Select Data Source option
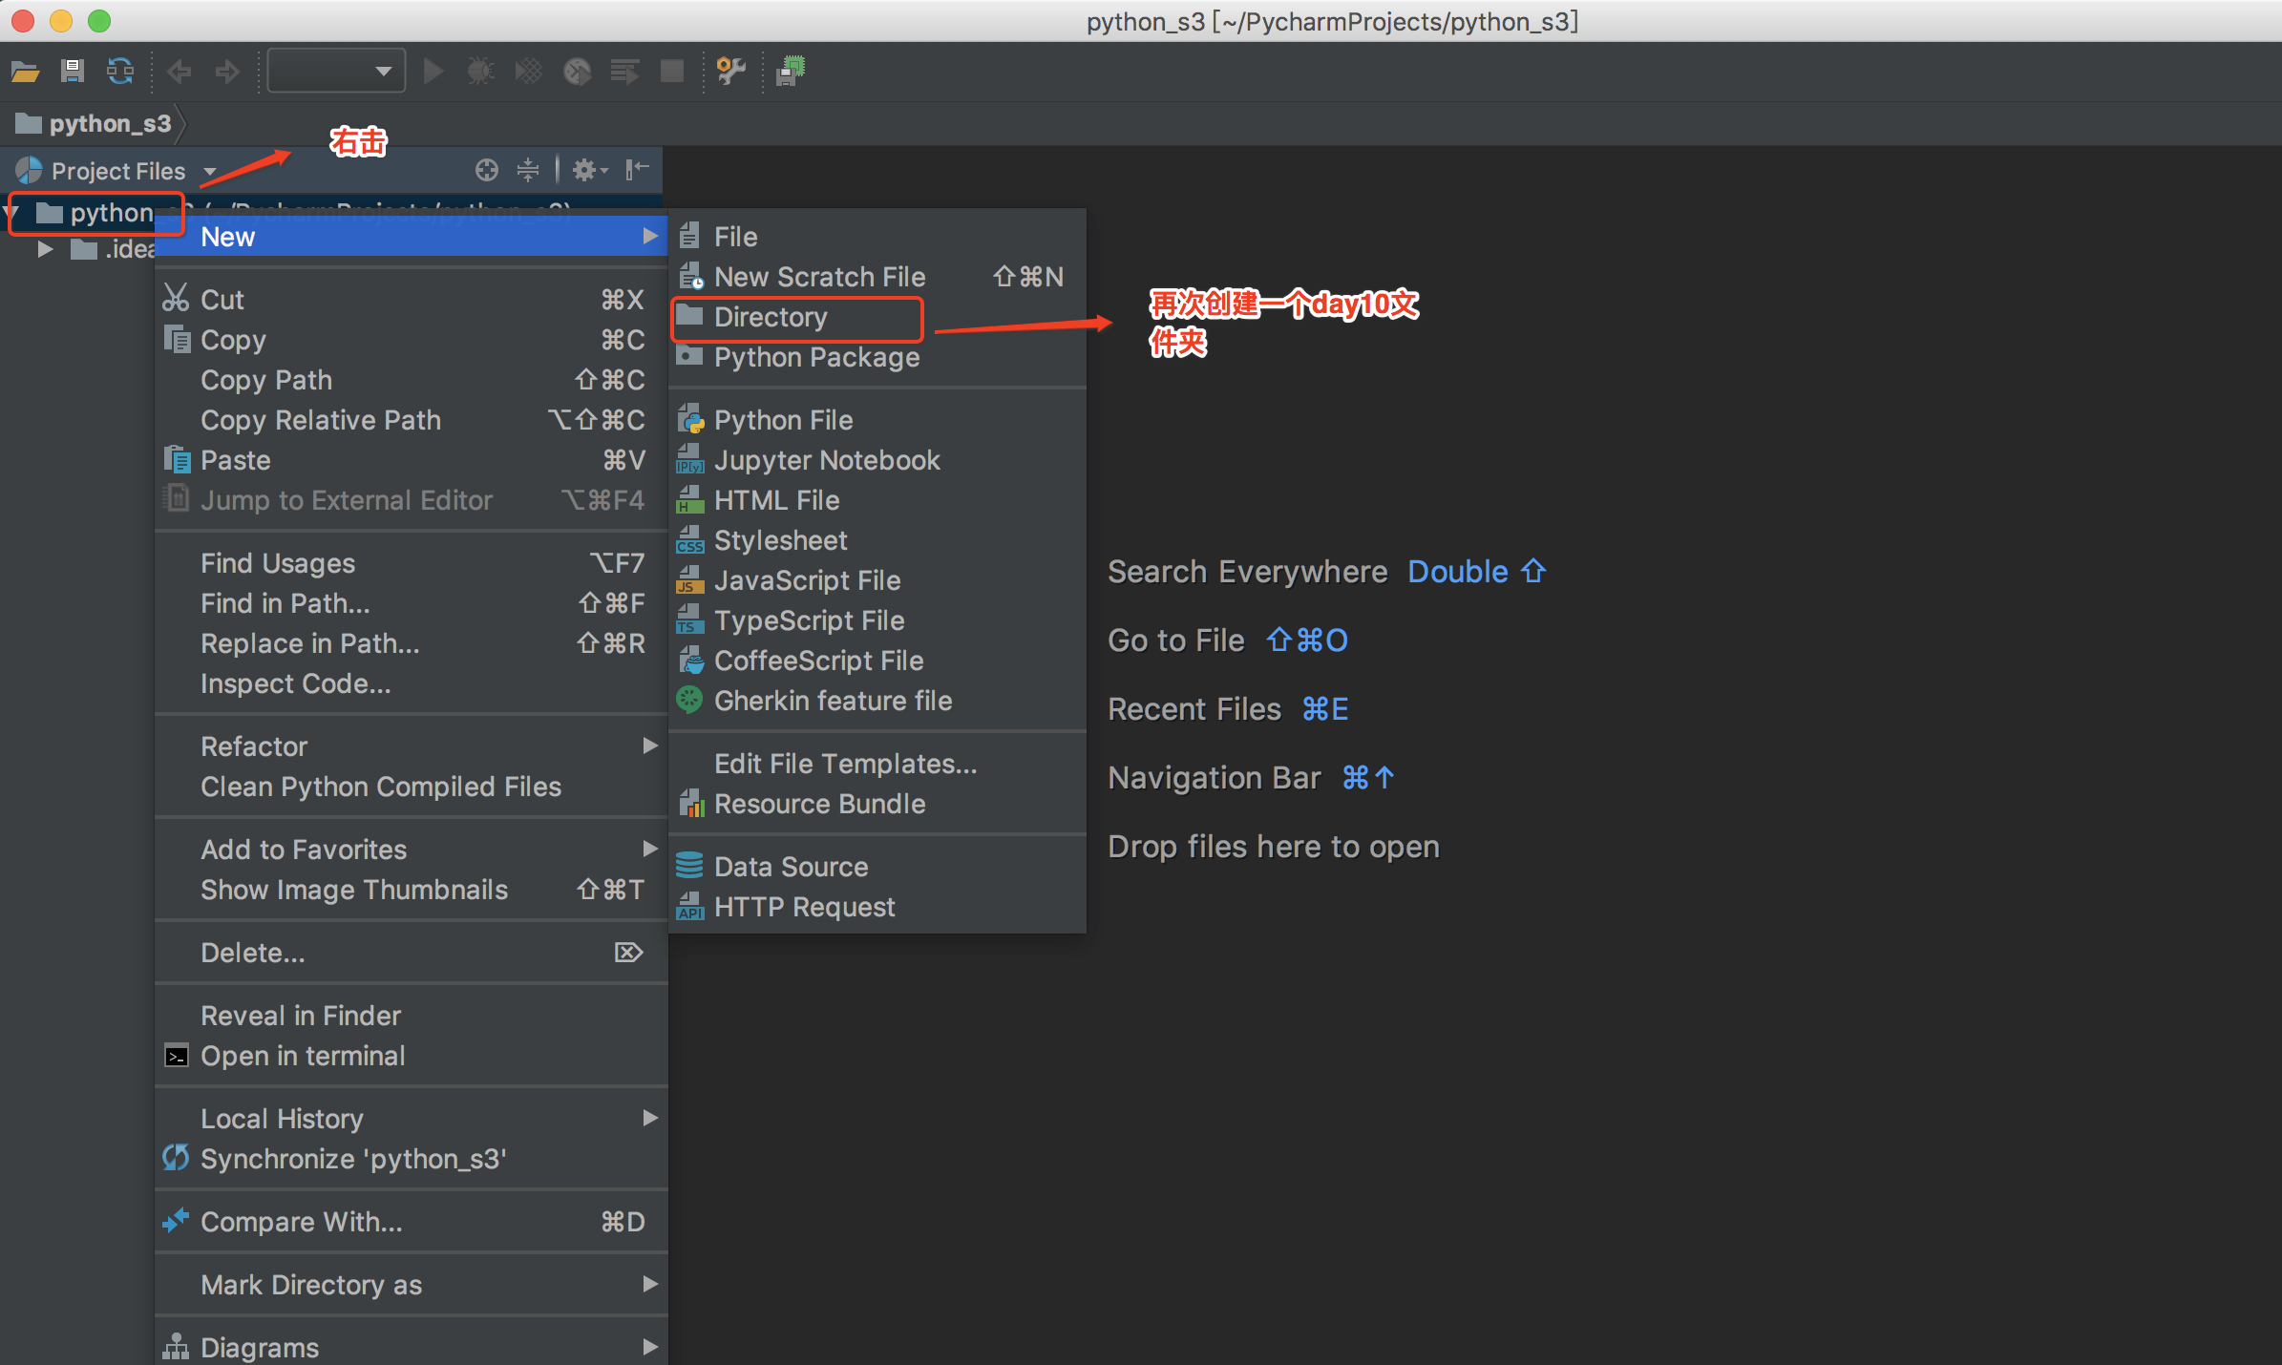The image size is (2282, 1365). tap(877, 867)
